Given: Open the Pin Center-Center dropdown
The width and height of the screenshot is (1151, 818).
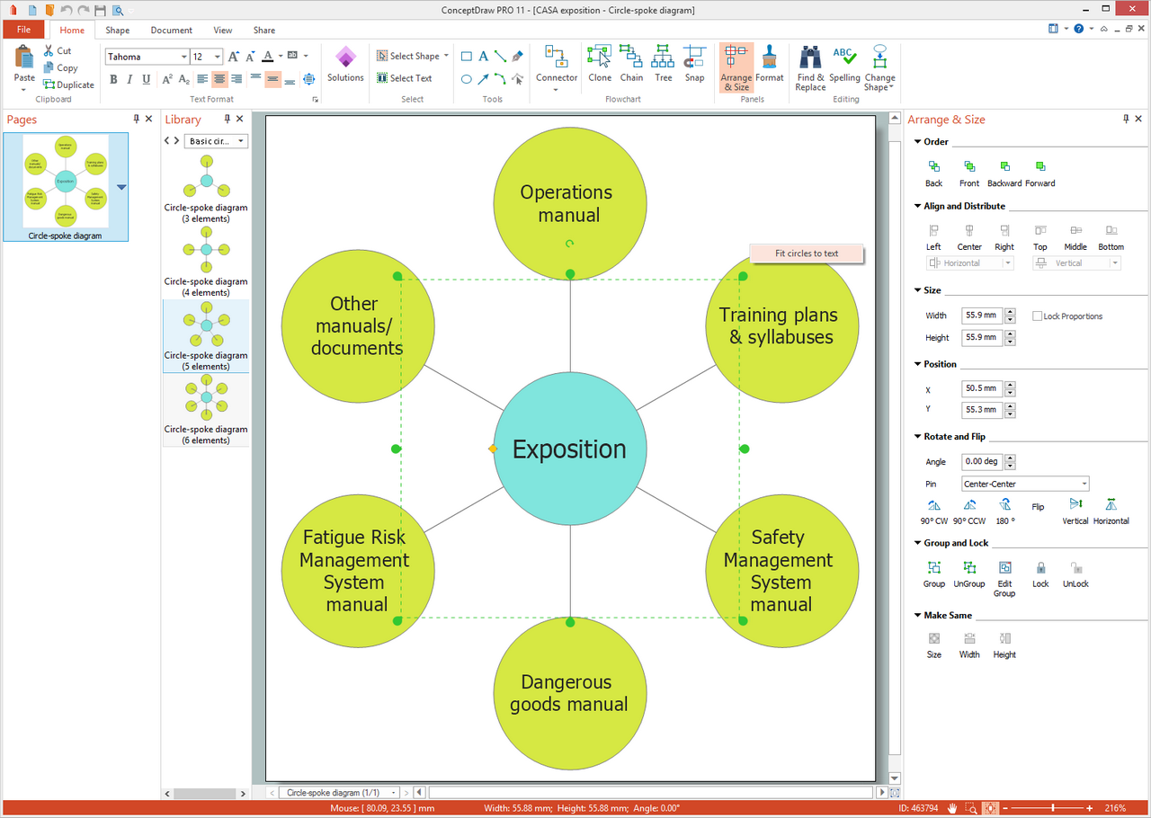Looking at the screenshot, I should [x=1025, y=485].
